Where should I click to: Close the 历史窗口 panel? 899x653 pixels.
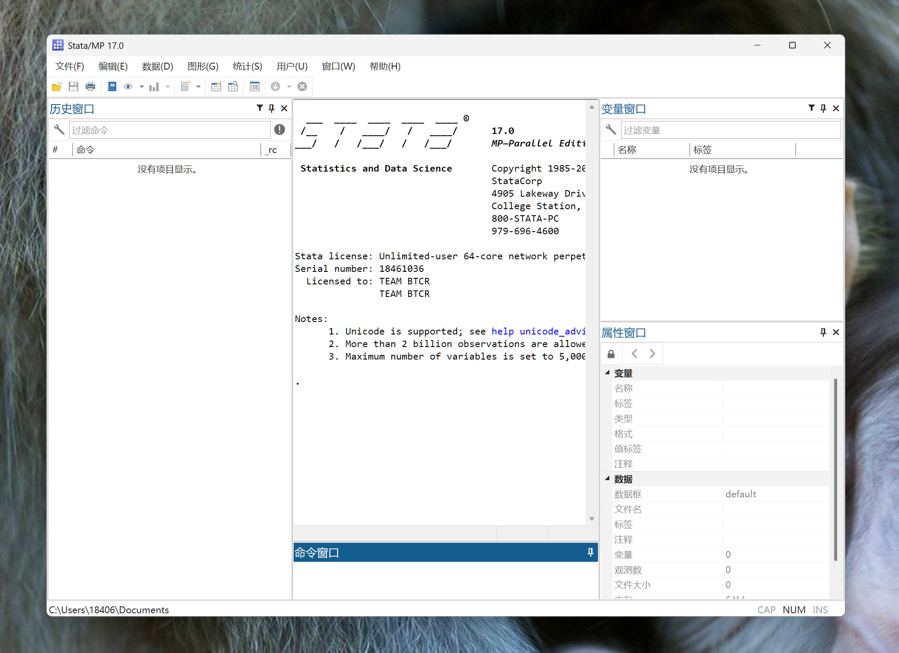coord(284,108)
